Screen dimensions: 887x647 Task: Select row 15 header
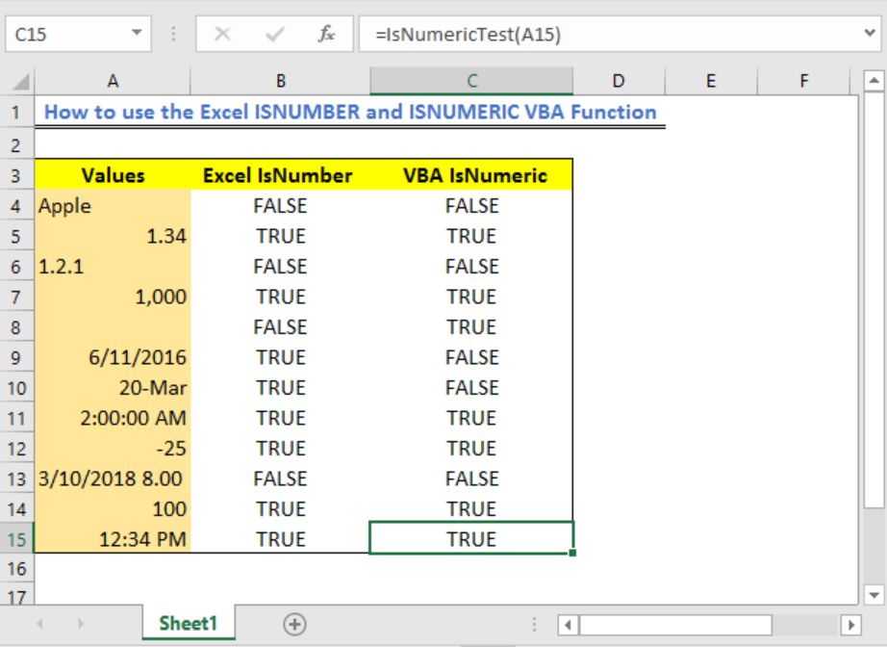click(16, 539)
